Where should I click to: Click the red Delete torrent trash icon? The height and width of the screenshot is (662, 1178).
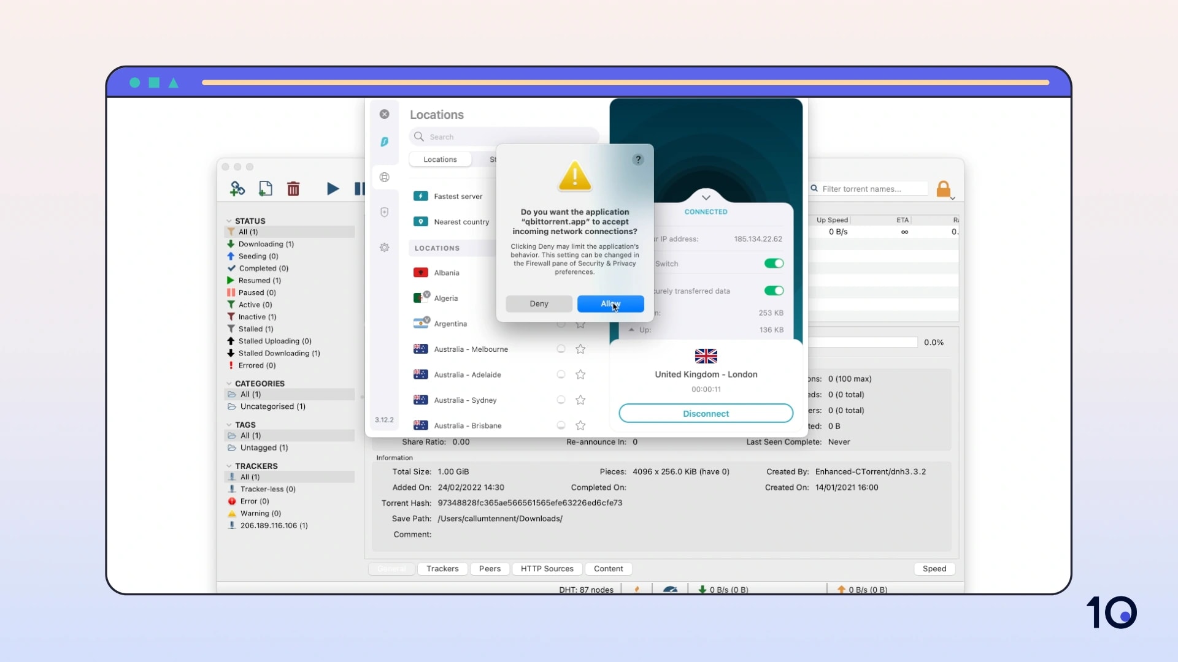[293, 189]
